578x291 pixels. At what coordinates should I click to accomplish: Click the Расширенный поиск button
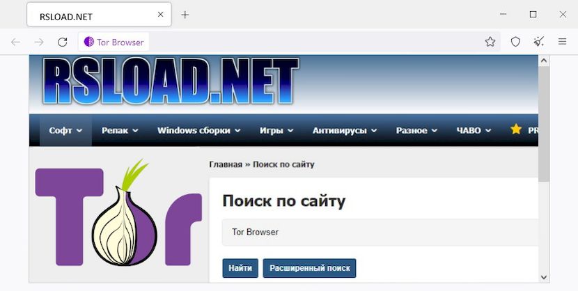tap(309, 268)
